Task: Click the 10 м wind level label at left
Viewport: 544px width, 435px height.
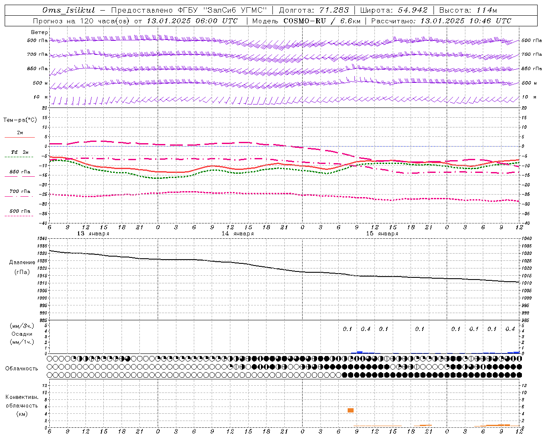Action: pyautogui.click(x=41, y=97)
